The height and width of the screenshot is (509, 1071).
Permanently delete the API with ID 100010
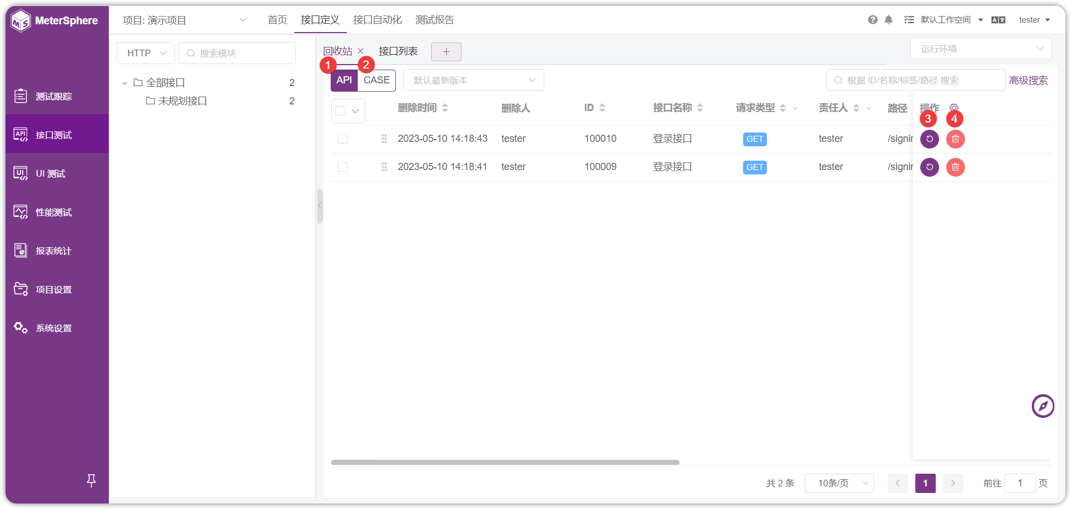[x=956, y=139]
